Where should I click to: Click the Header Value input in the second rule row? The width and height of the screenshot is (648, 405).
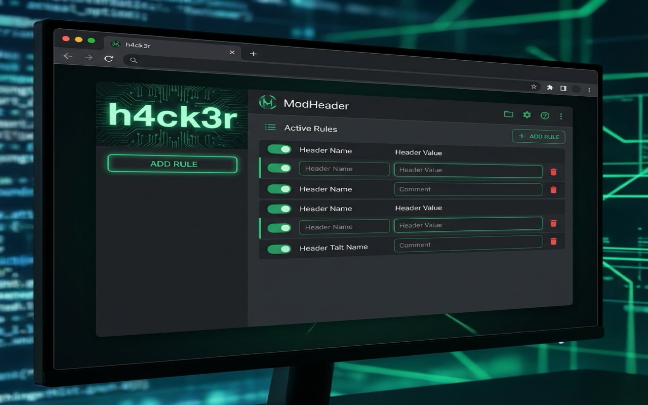coord(468,171)
